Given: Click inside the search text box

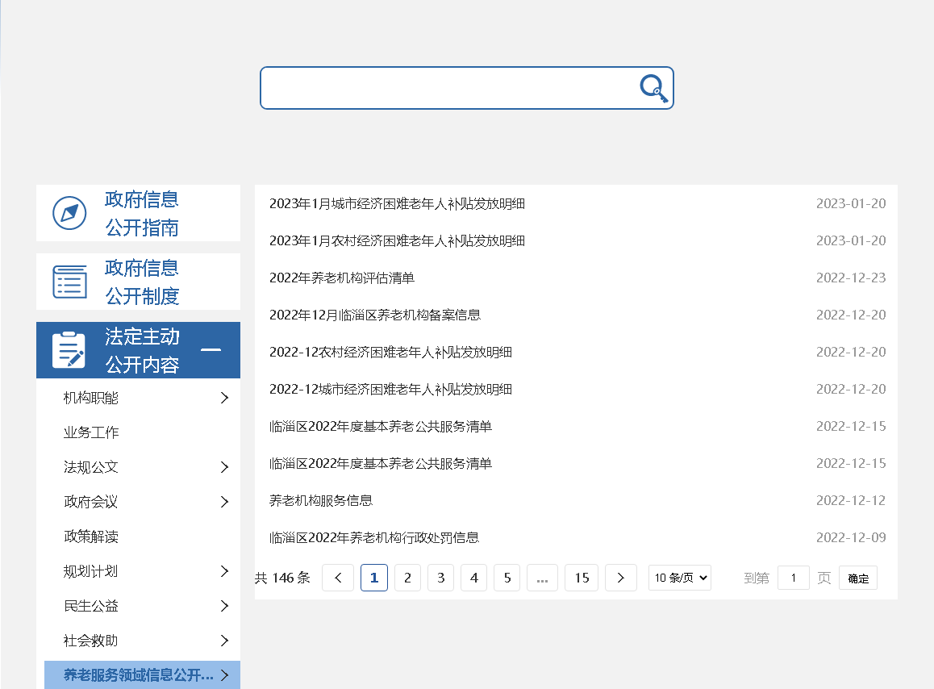Looking at the screenshot, I should pos(448,88).
